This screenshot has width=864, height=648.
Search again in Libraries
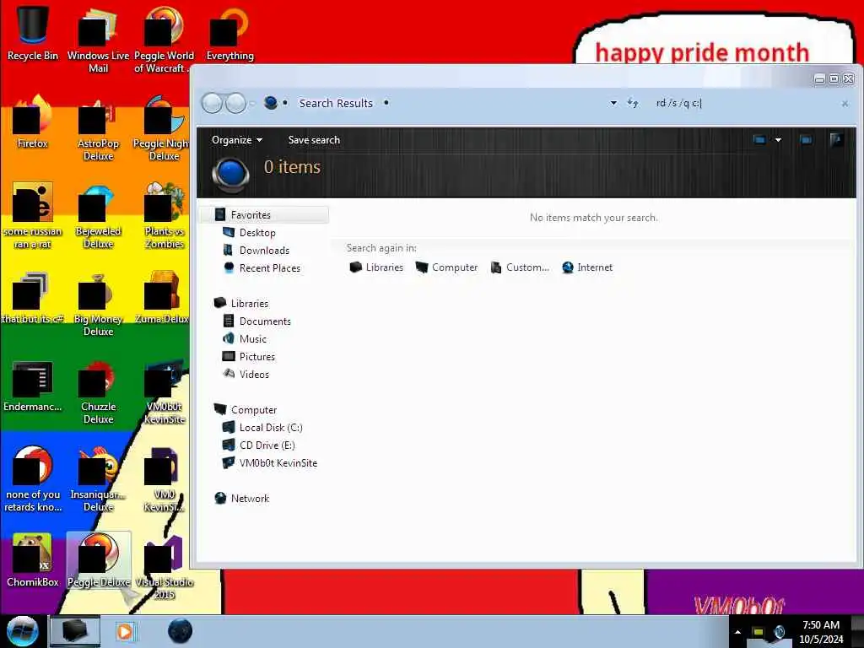point(376,267)
